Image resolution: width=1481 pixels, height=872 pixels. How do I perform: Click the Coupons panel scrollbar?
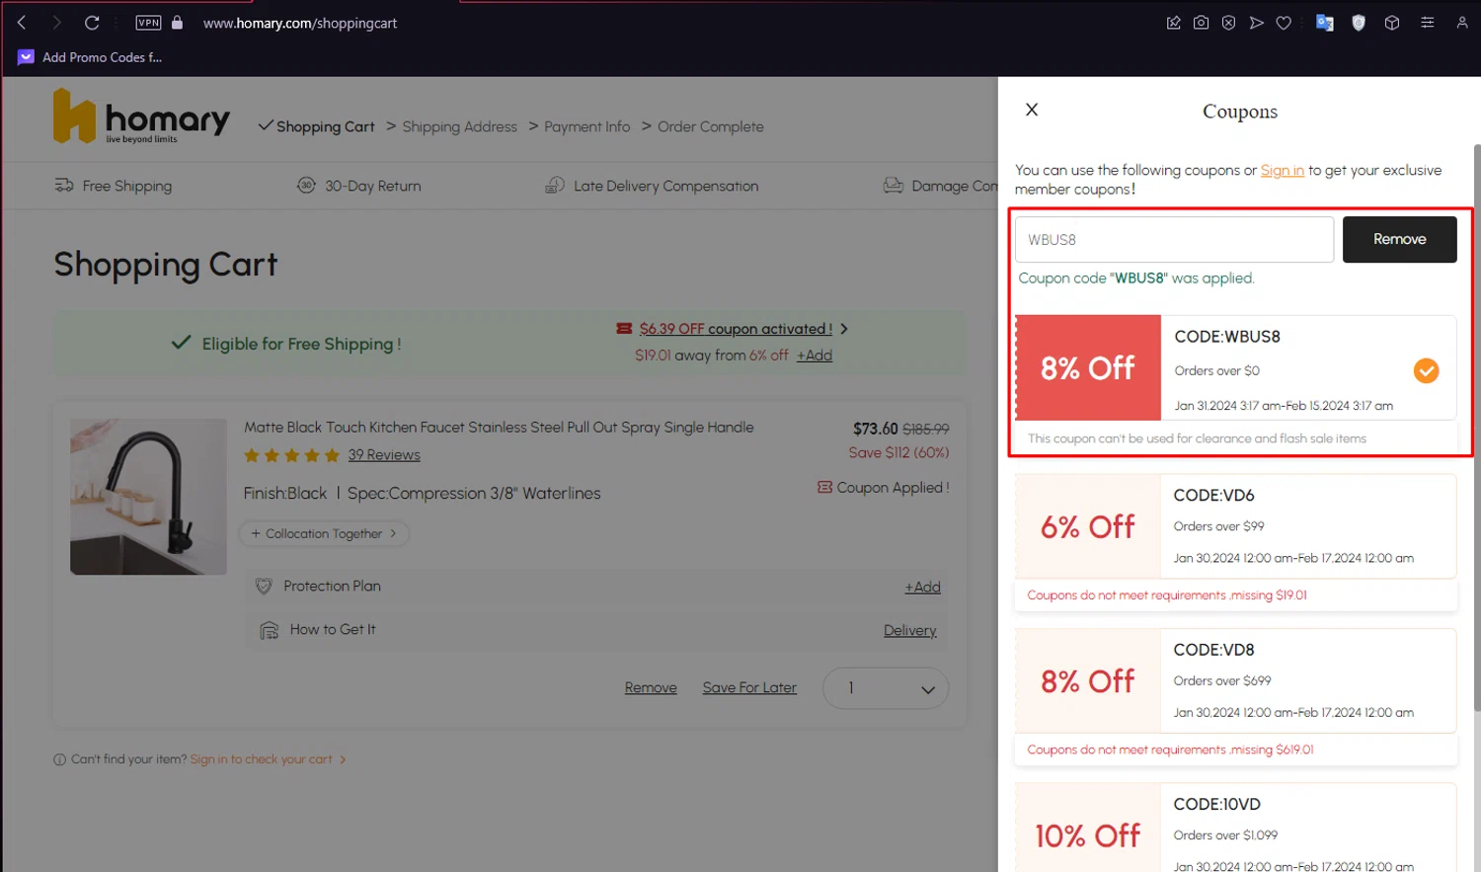click(x=1477, y=427)
